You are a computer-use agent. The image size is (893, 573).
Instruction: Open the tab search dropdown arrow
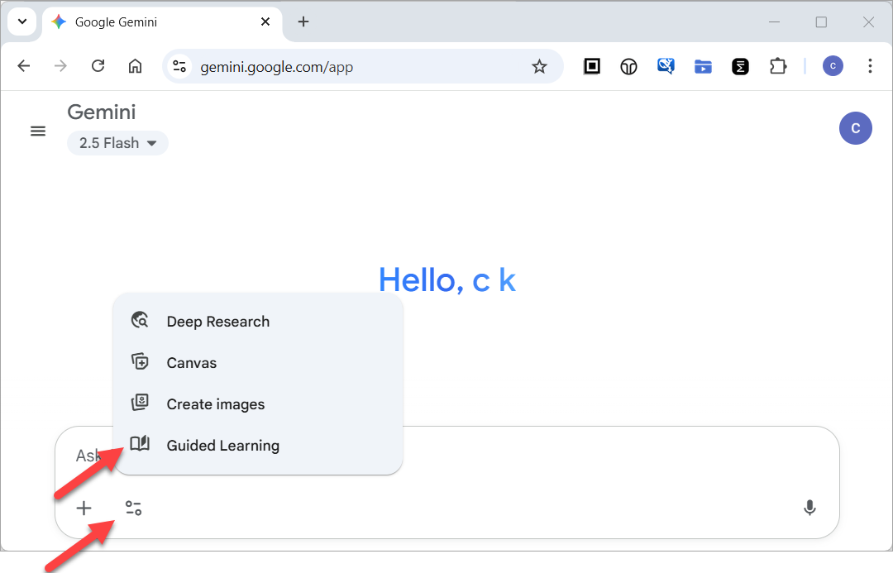point(22,21)
